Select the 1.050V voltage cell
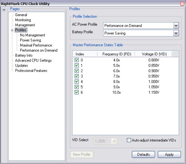 (154, 87)
